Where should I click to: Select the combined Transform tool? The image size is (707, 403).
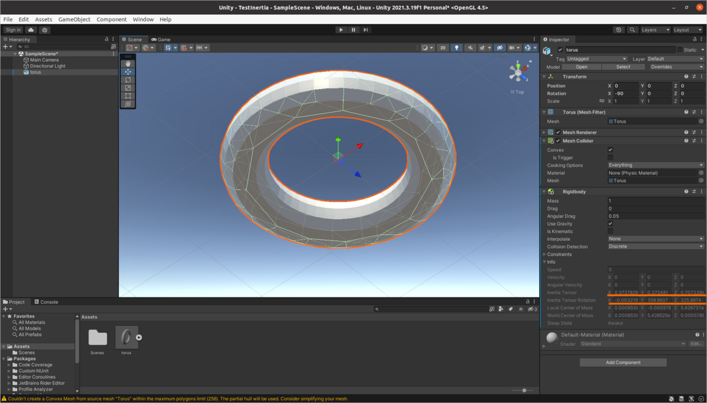pos(128,104)
